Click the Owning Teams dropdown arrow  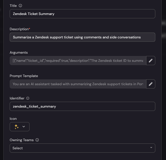point(151,148)
